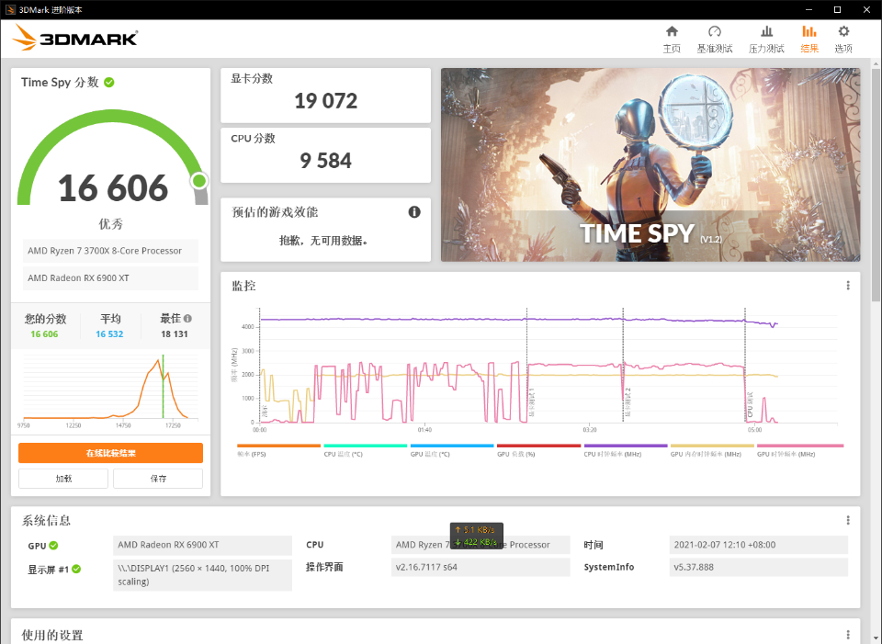Toggle the pink GPU 时钟频率 legend bar
The image size is (882, 644).
tap(800, 446)
